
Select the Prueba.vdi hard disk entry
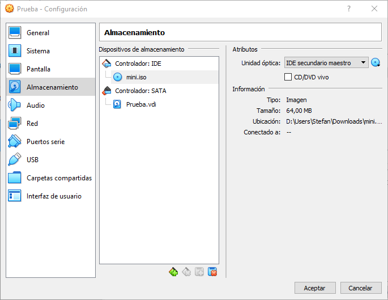pos(140,104)
